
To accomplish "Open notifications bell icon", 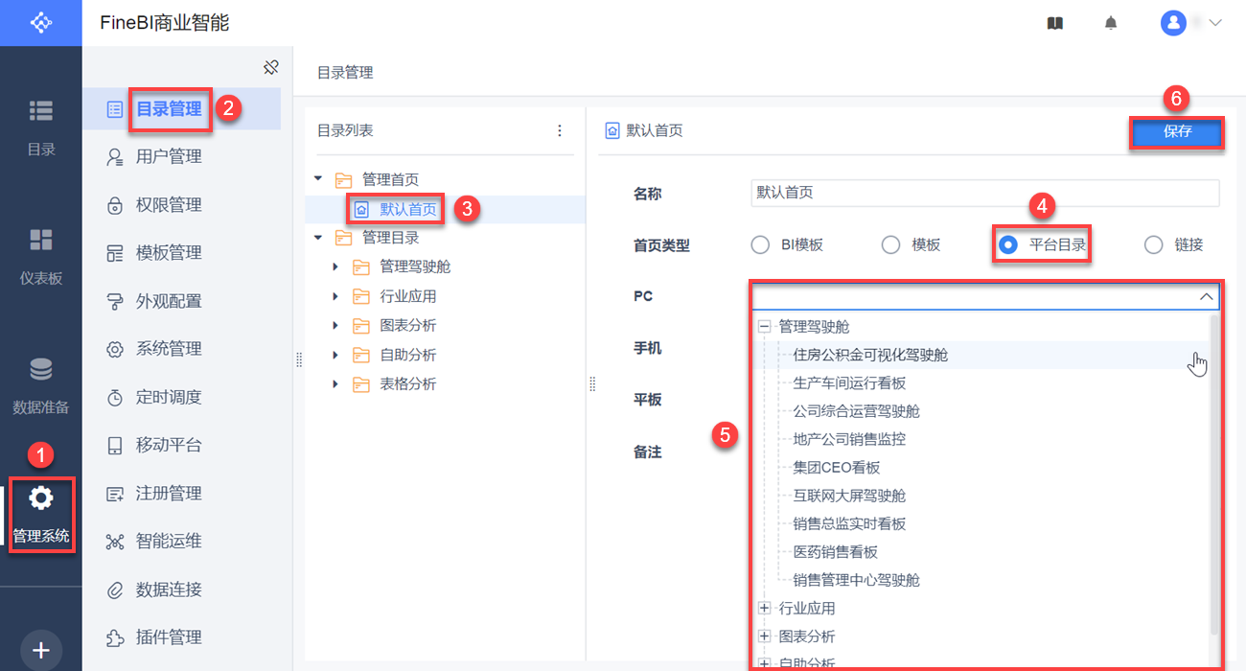I will coord(1111,23).
